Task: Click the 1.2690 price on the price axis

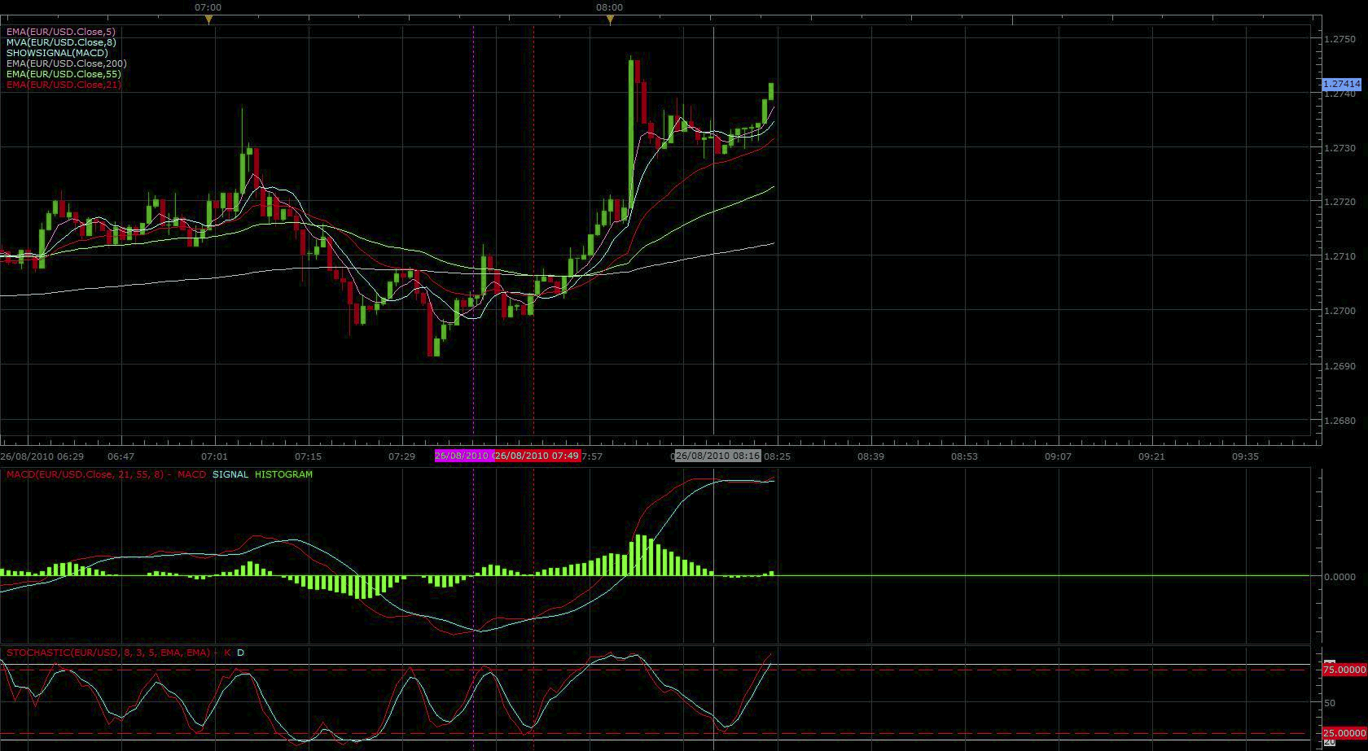Action: pyautogui.click(x=1340, y=366)
